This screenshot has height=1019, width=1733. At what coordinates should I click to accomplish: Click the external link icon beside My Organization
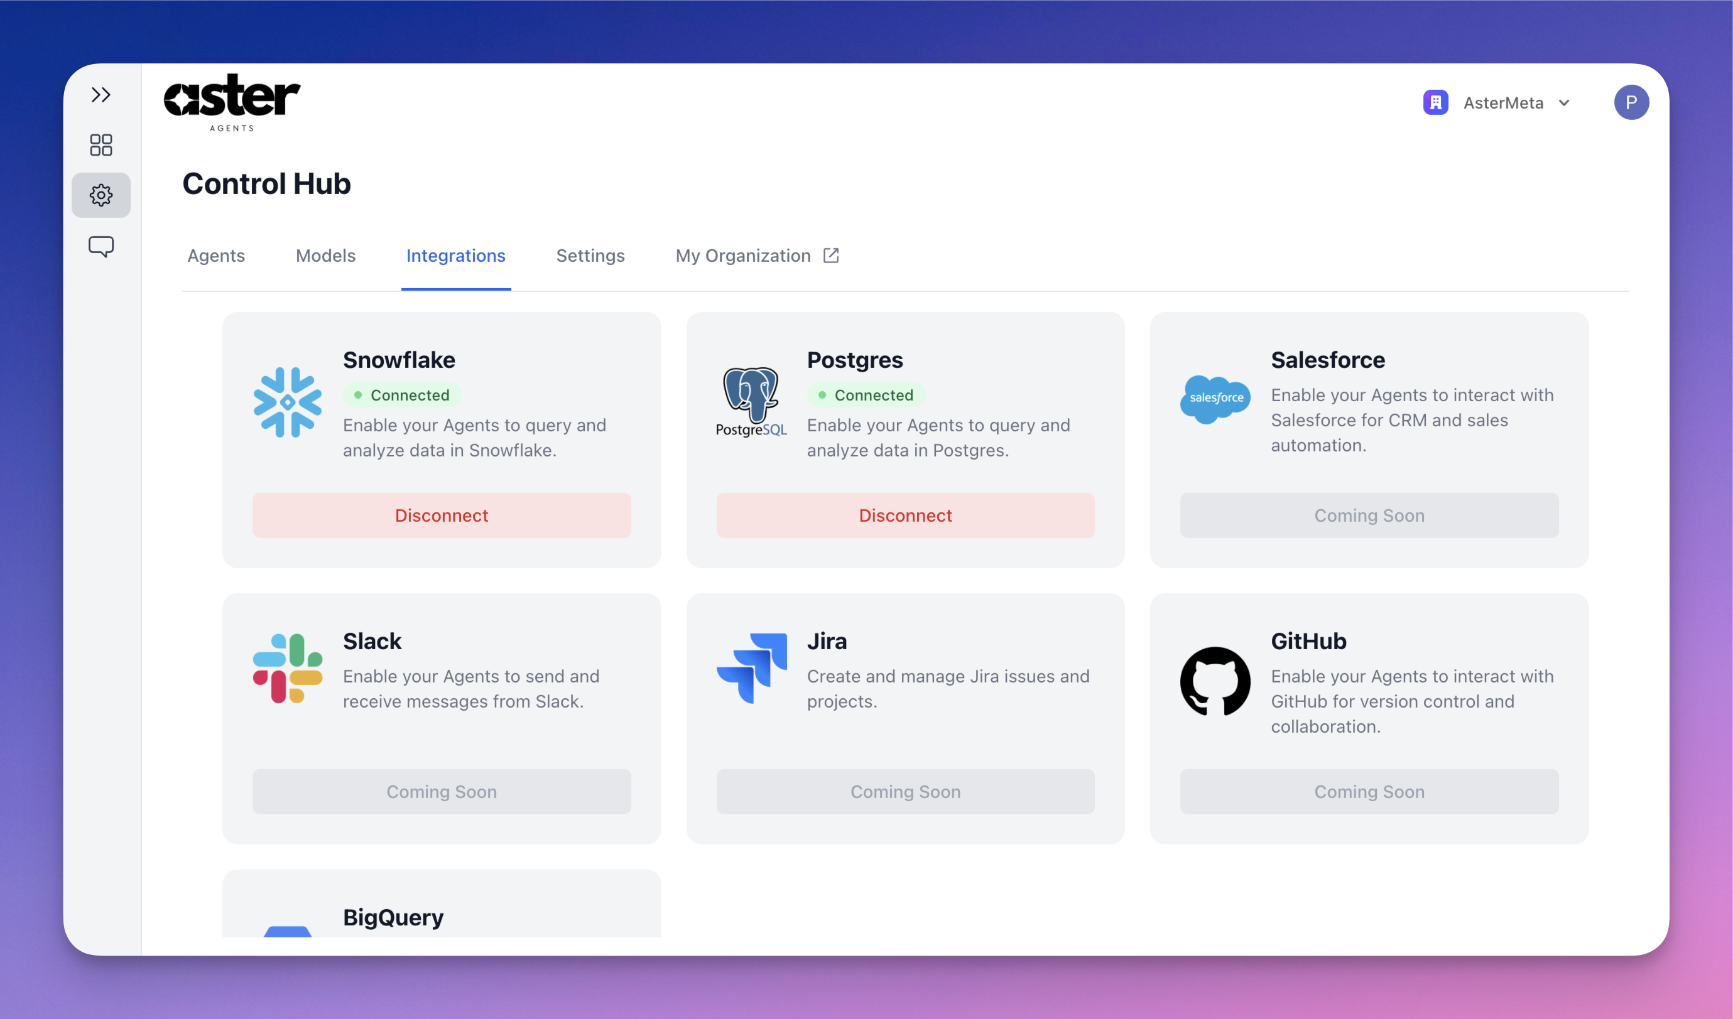pyautogui.click(x=831, y=256)
